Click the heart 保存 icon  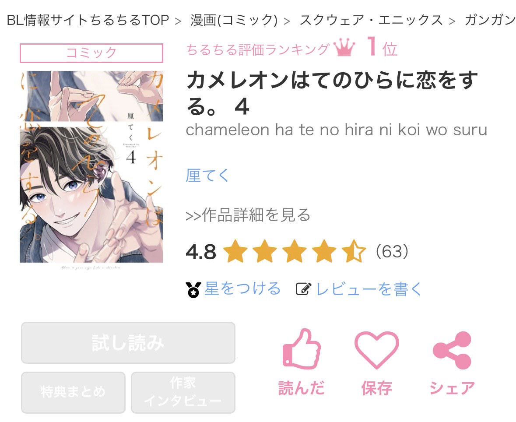pyautogui.click(x=376, y=350)
